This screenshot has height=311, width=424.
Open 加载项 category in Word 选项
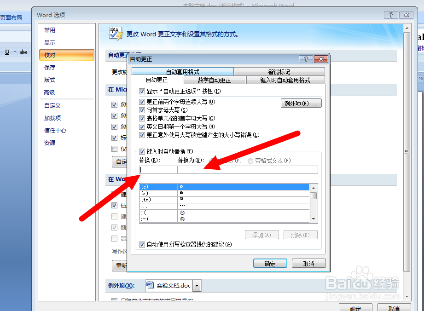52,118
